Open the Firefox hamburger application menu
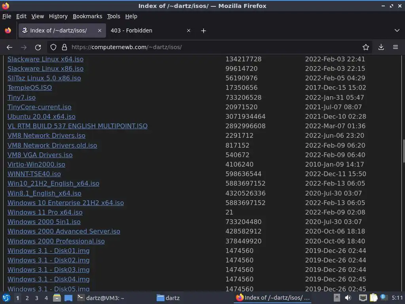405x304 pixels. point(396,47)
